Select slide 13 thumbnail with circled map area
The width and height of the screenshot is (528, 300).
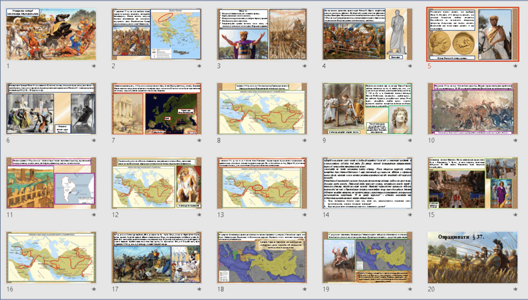coord(262,183)
